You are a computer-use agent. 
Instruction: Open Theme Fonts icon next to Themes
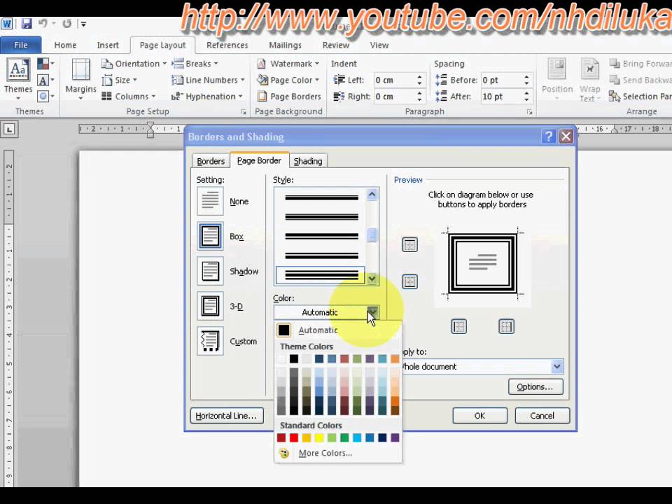45,80
